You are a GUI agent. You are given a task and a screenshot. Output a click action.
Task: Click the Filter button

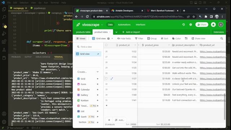[139, 39]
